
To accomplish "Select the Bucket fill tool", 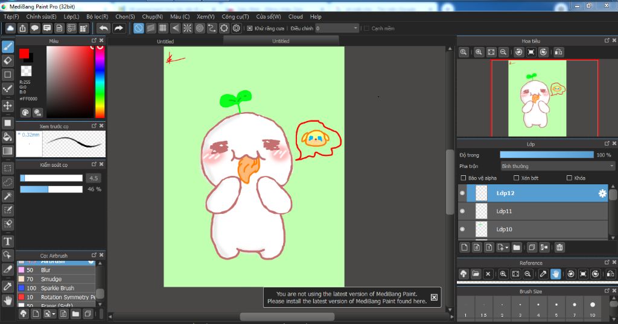I will (x=7, y=137).
